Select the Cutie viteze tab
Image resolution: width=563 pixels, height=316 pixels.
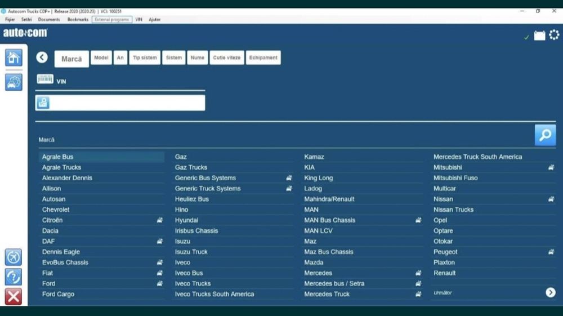click(x=226, y=57)
